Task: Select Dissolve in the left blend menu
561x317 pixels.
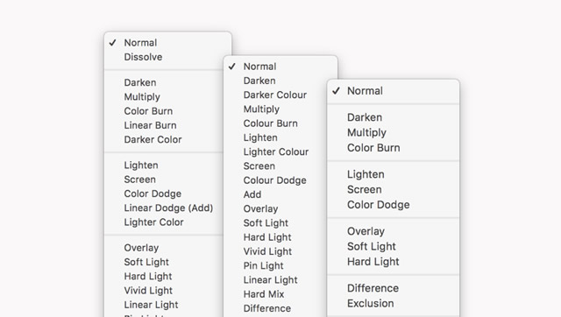Action: [x=143, y=57]
